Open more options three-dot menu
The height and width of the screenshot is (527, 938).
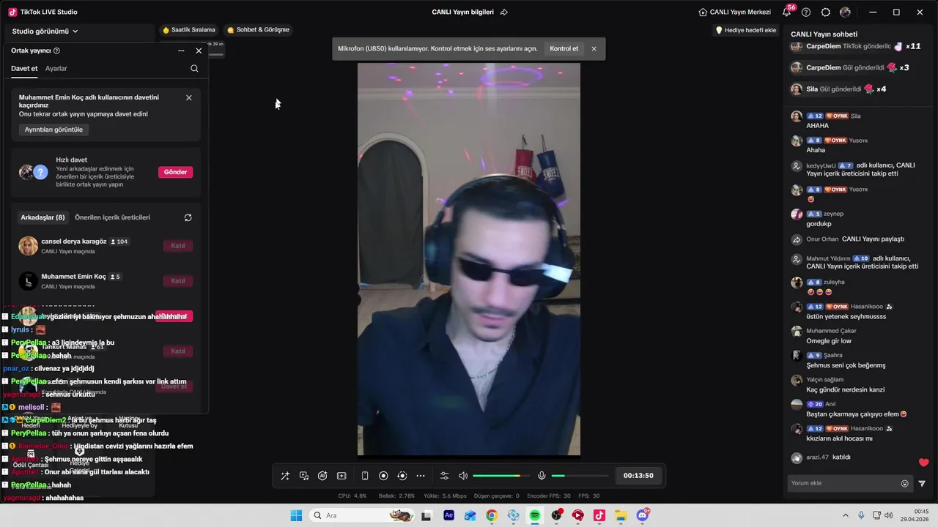(421, 476)
